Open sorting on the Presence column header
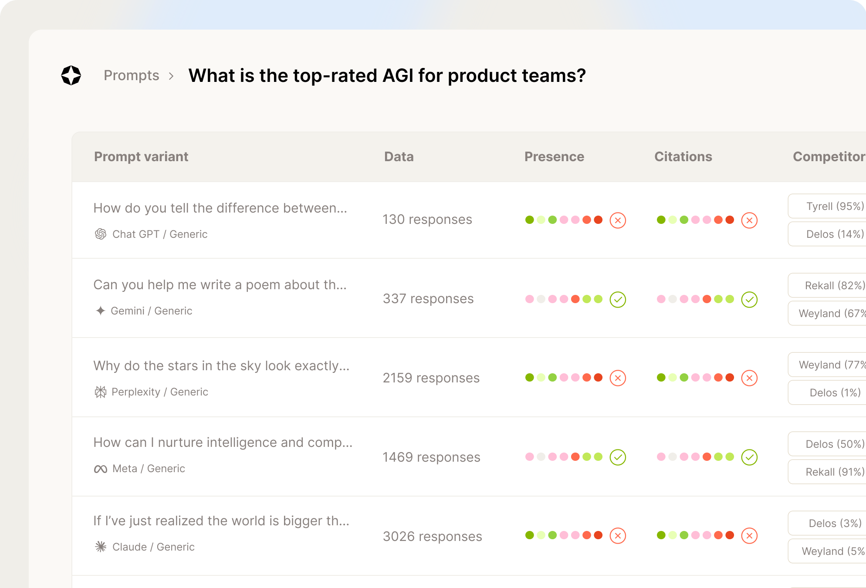 coord(555,157)
